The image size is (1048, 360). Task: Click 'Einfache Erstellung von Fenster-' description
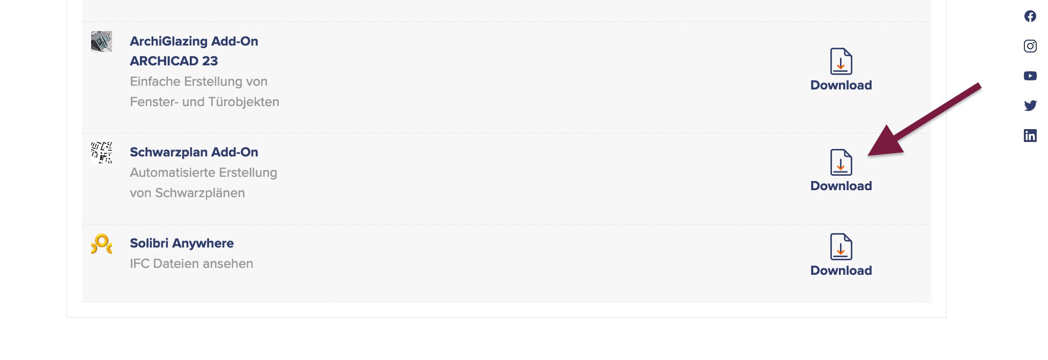coord(205,92)
